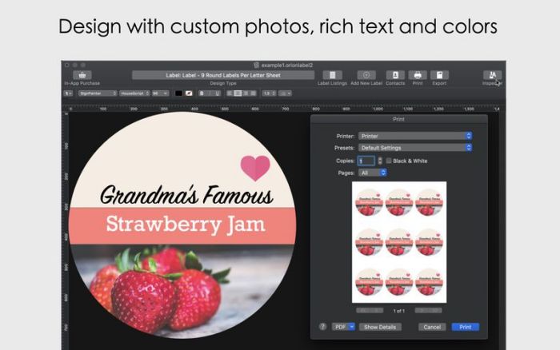Toggle bold text formatting
Image resolution: width=560 pixels, height=350 pixels.
pyautogui.click(x=202, y=93)
